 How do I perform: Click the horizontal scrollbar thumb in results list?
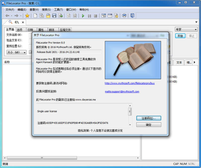(x=42, y=158)
